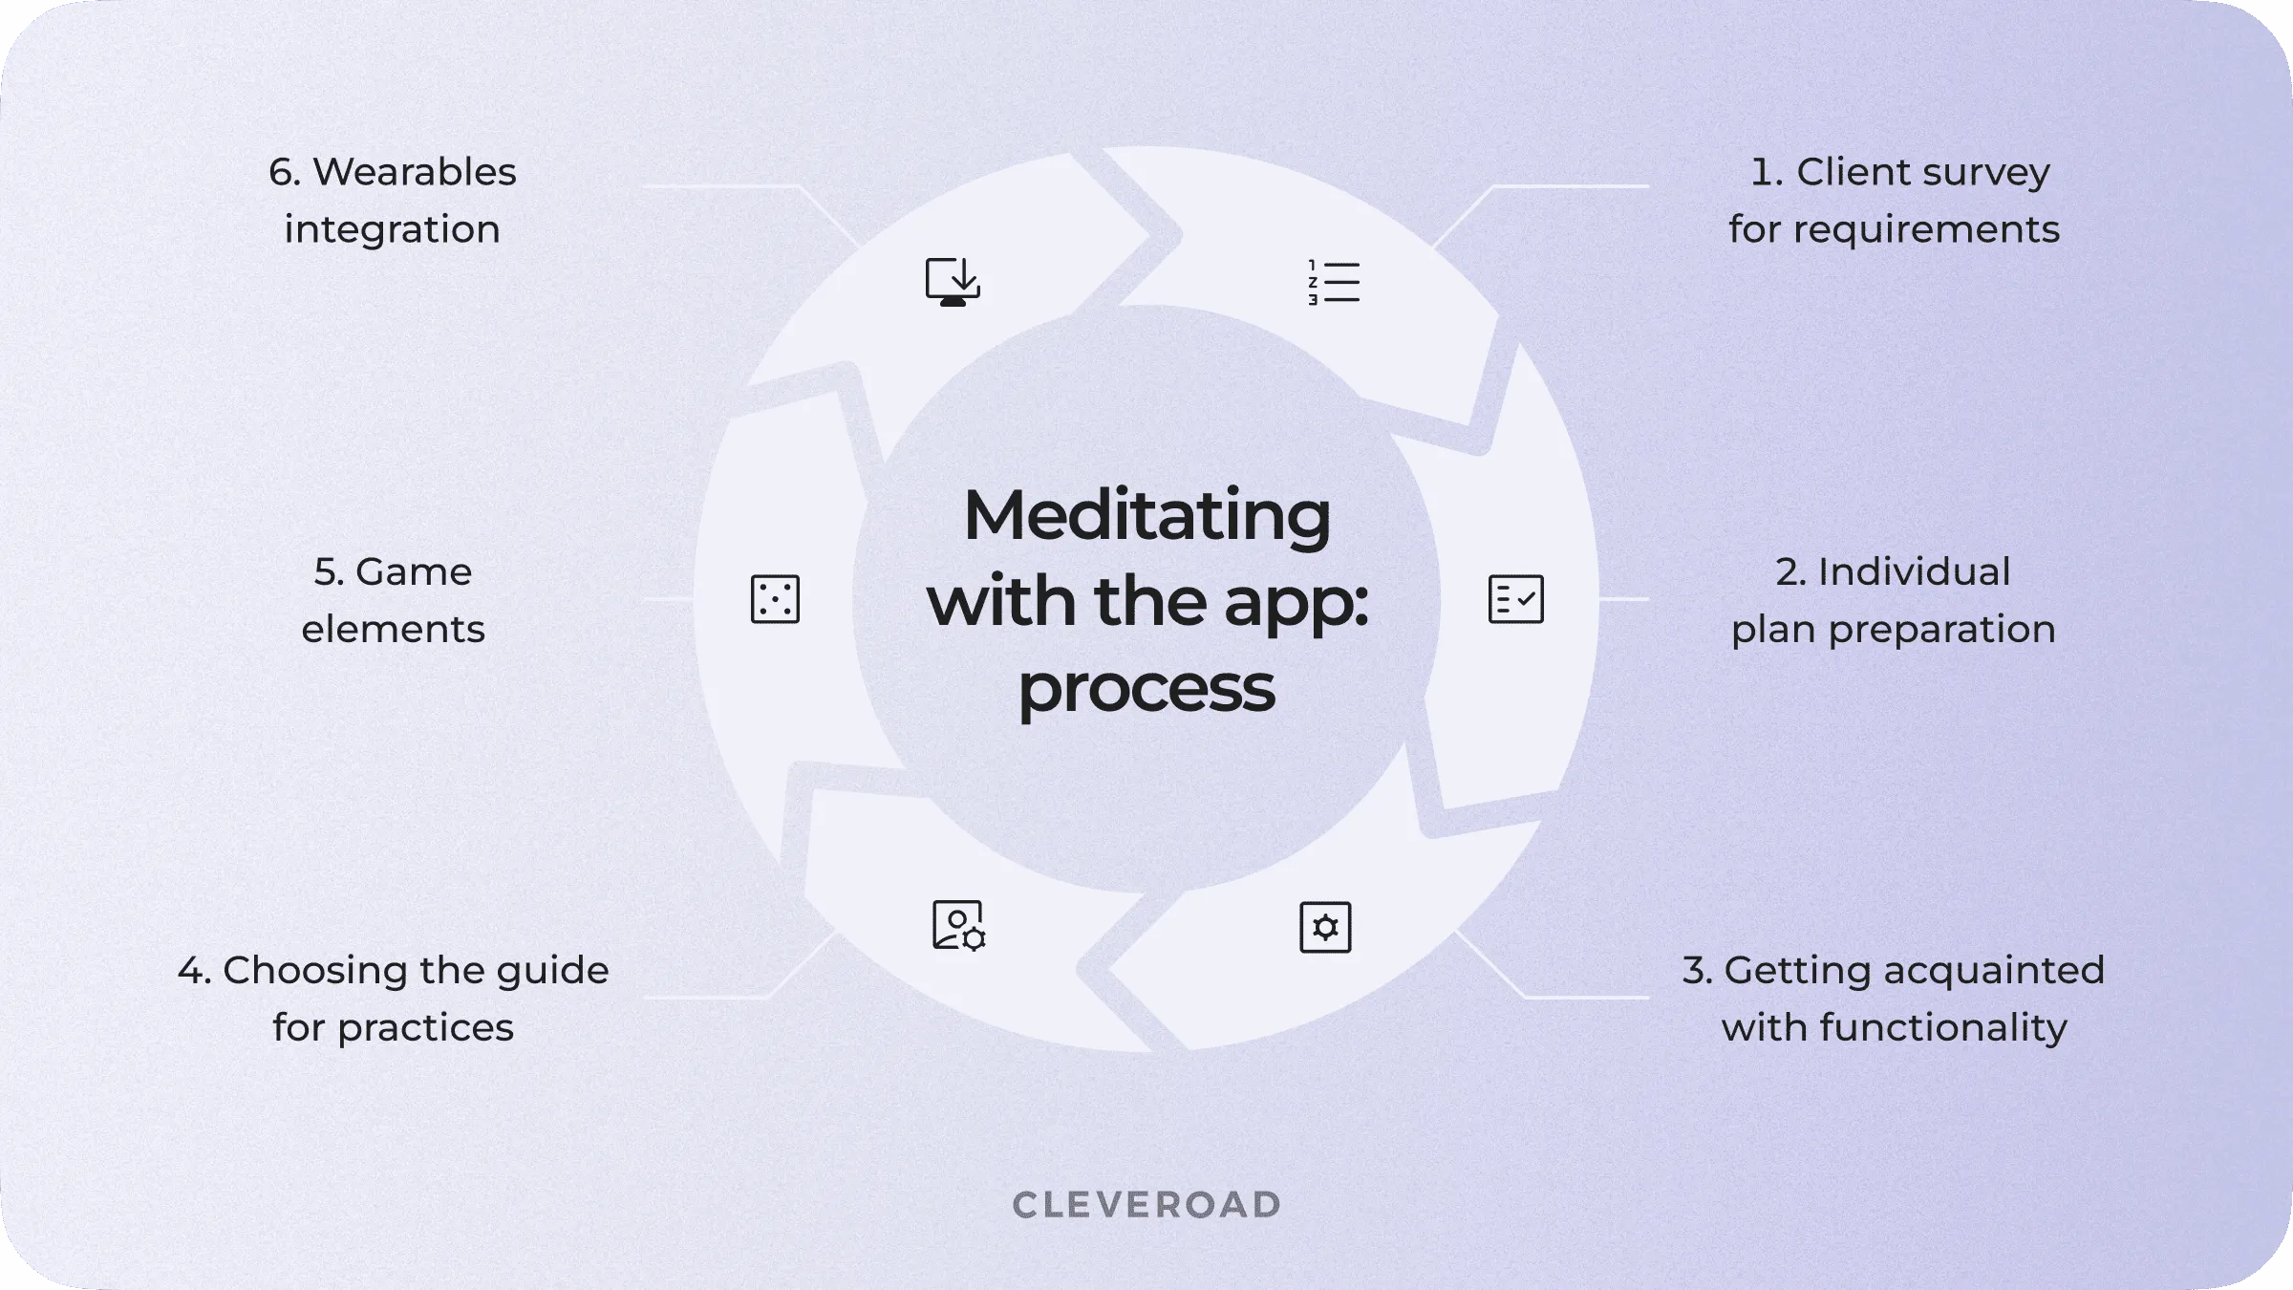The width and height of the screenshot is (2293, 1290).
Task: Click the settings gear icon at step 3
Action: click(1326, 926)
